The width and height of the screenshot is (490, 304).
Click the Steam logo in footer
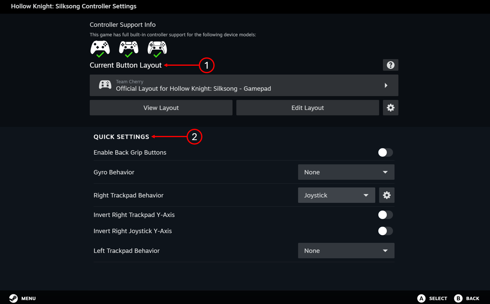13,298
